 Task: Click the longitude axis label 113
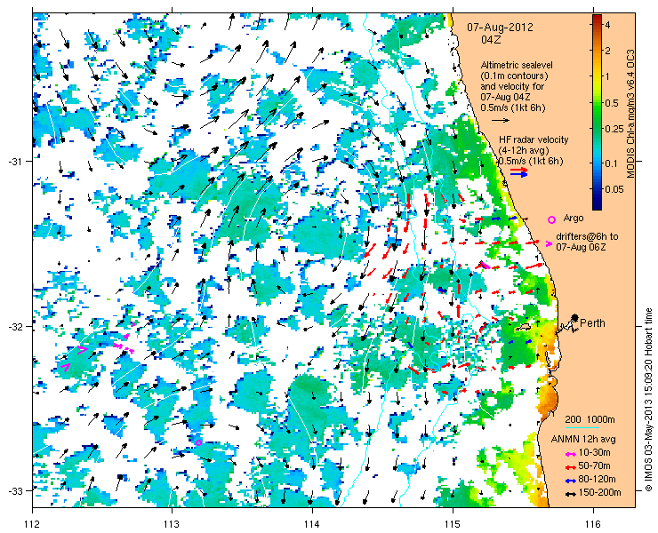[x=173, y=524]
